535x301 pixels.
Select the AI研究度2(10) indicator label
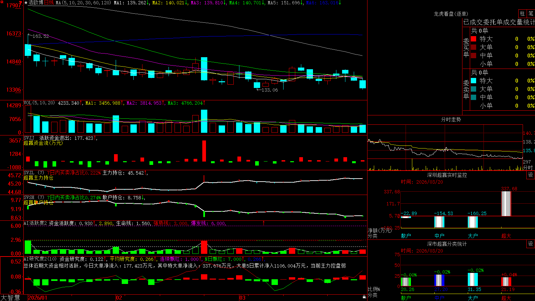click(40, 259)
